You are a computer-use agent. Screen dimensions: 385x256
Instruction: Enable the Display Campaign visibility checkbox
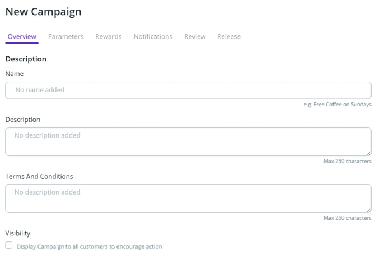(x=8, y=245)
